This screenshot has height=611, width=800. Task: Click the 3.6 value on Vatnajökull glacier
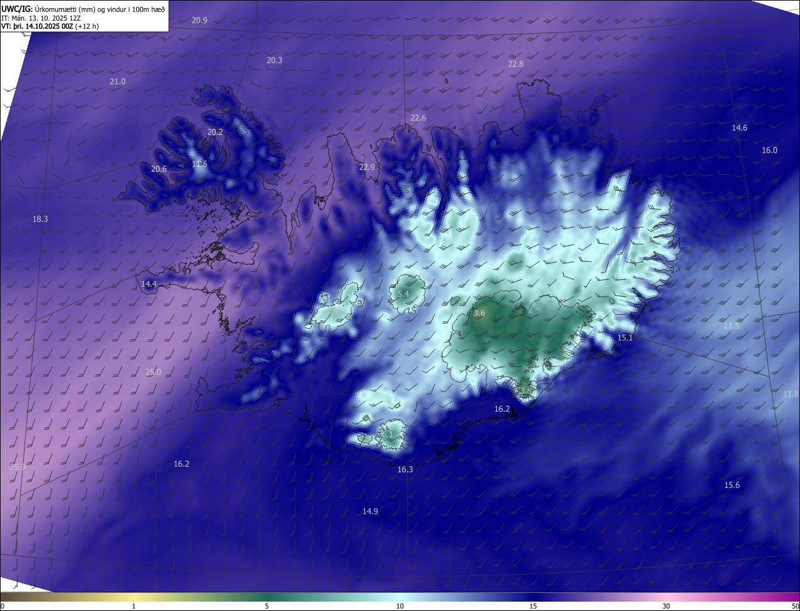pos(479,313)
